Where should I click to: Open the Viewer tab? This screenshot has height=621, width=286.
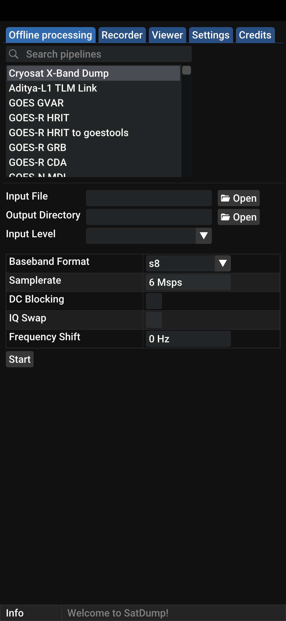pos(167,35)
